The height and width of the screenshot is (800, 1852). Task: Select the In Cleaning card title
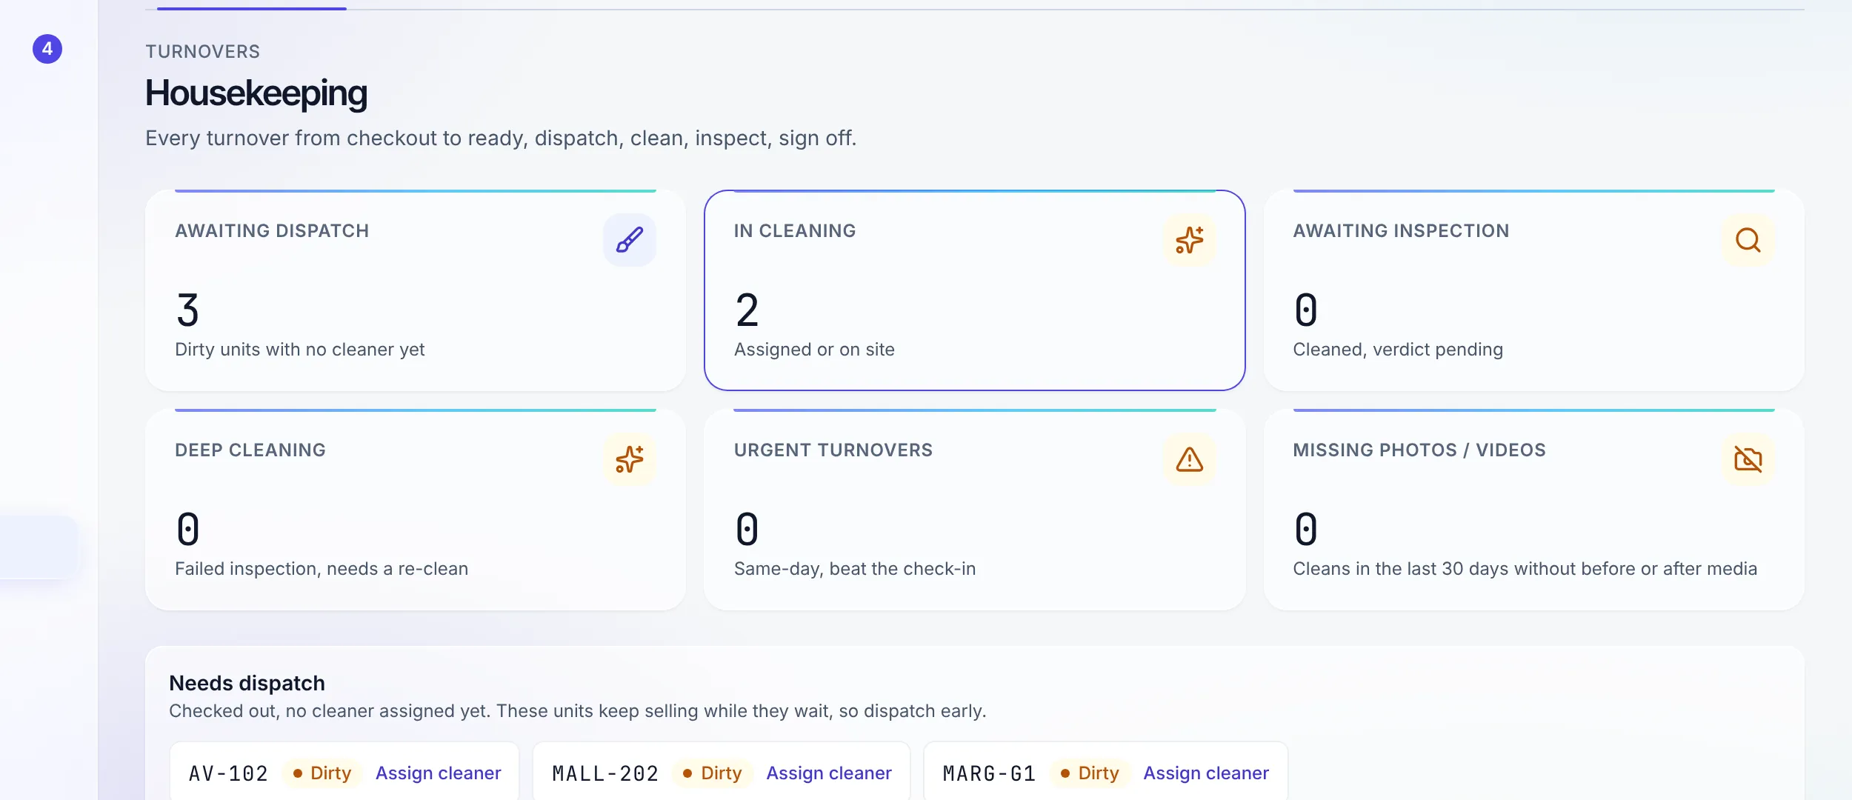coord(795,231)
